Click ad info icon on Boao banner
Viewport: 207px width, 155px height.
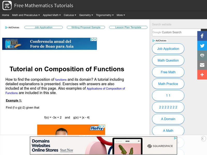click(x=92, y=40)
